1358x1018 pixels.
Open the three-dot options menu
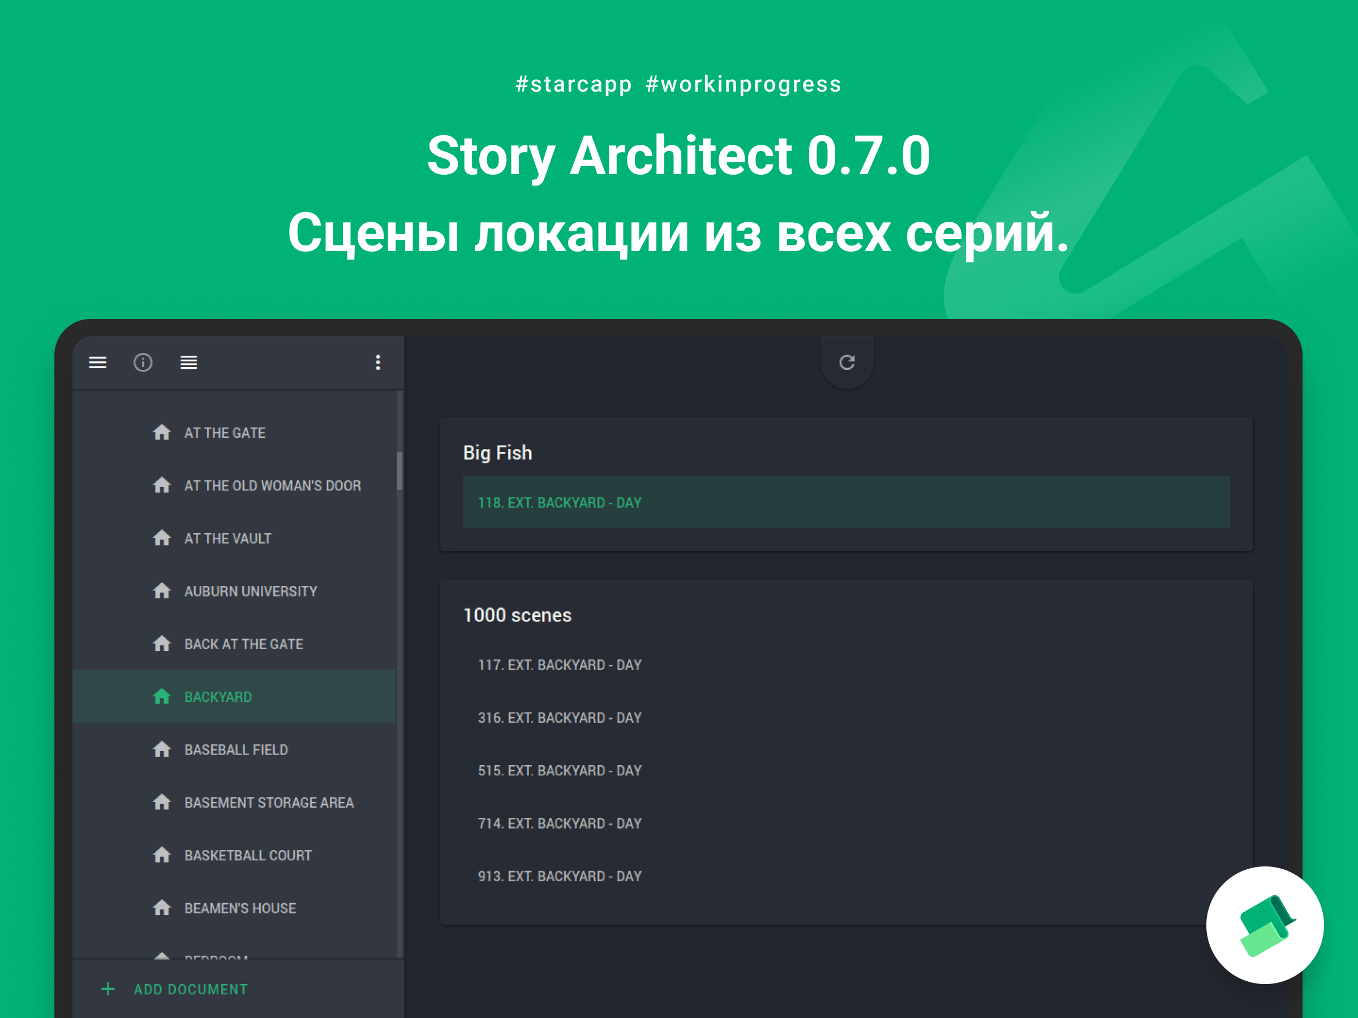[x=378, y=363]
